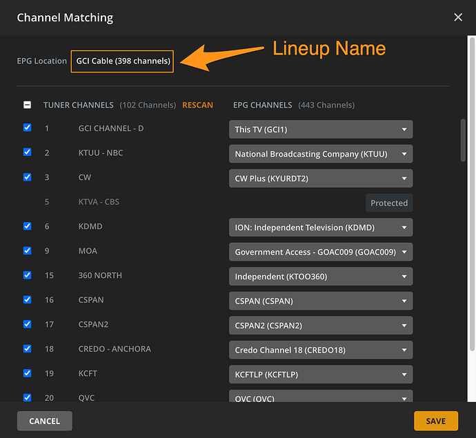476x438 pixels.
Task: Uncheck channel 19 KCFT
Action: [28, 373]
